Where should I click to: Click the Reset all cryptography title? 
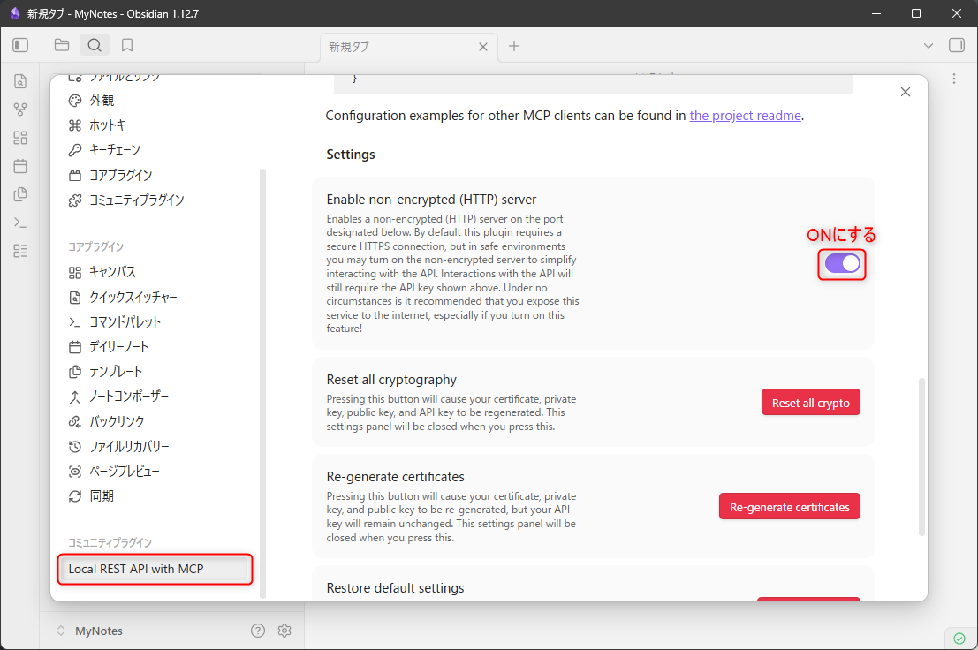tap(391, 380)
